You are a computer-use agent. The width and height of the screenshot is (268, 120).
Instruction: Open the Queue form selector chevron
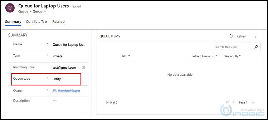(45, 12)
